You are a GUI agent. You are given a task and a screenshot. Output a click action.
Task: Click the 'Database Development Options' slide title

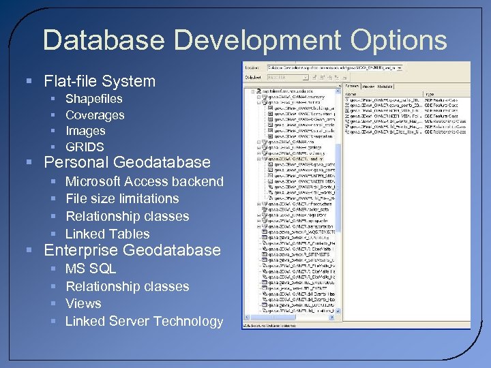245,40
